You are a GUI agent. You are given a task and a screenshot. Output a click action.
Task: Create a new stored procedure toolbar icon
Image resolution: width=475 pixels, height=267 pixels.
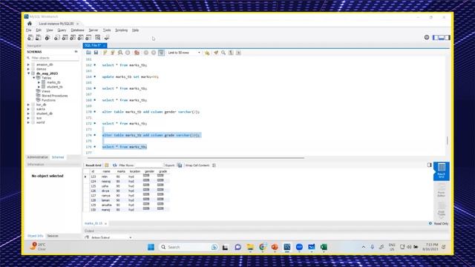[x=81, y=38]
